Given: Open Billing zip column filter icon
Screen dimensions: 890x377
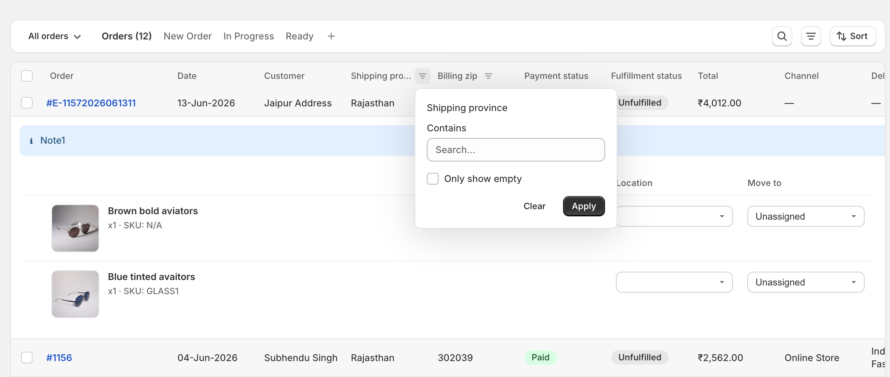Looking at the screenshot, I should pos(488,76).
